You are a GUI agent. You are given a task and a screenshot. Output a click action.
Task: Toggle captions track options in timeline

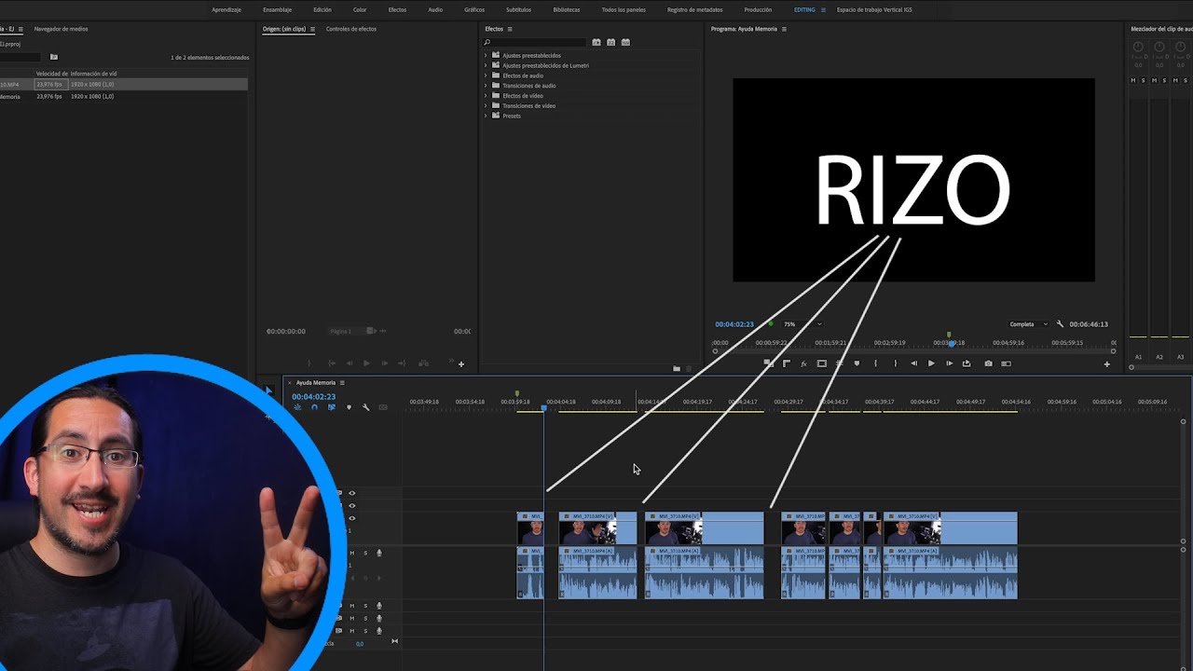tap(383, 407)
